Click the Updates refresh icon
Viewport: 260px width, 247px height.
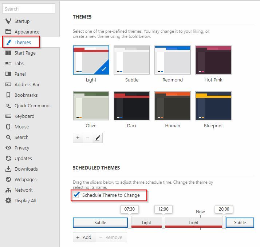[x=8, y=158]
